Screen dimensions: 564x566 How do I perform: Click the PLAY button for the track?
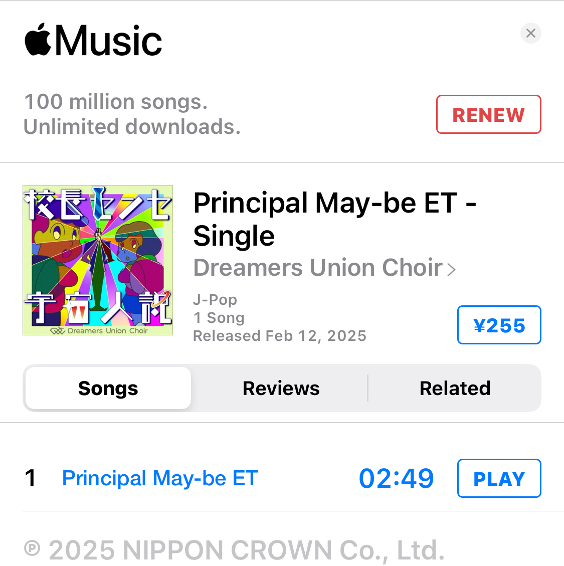point(499,478)
